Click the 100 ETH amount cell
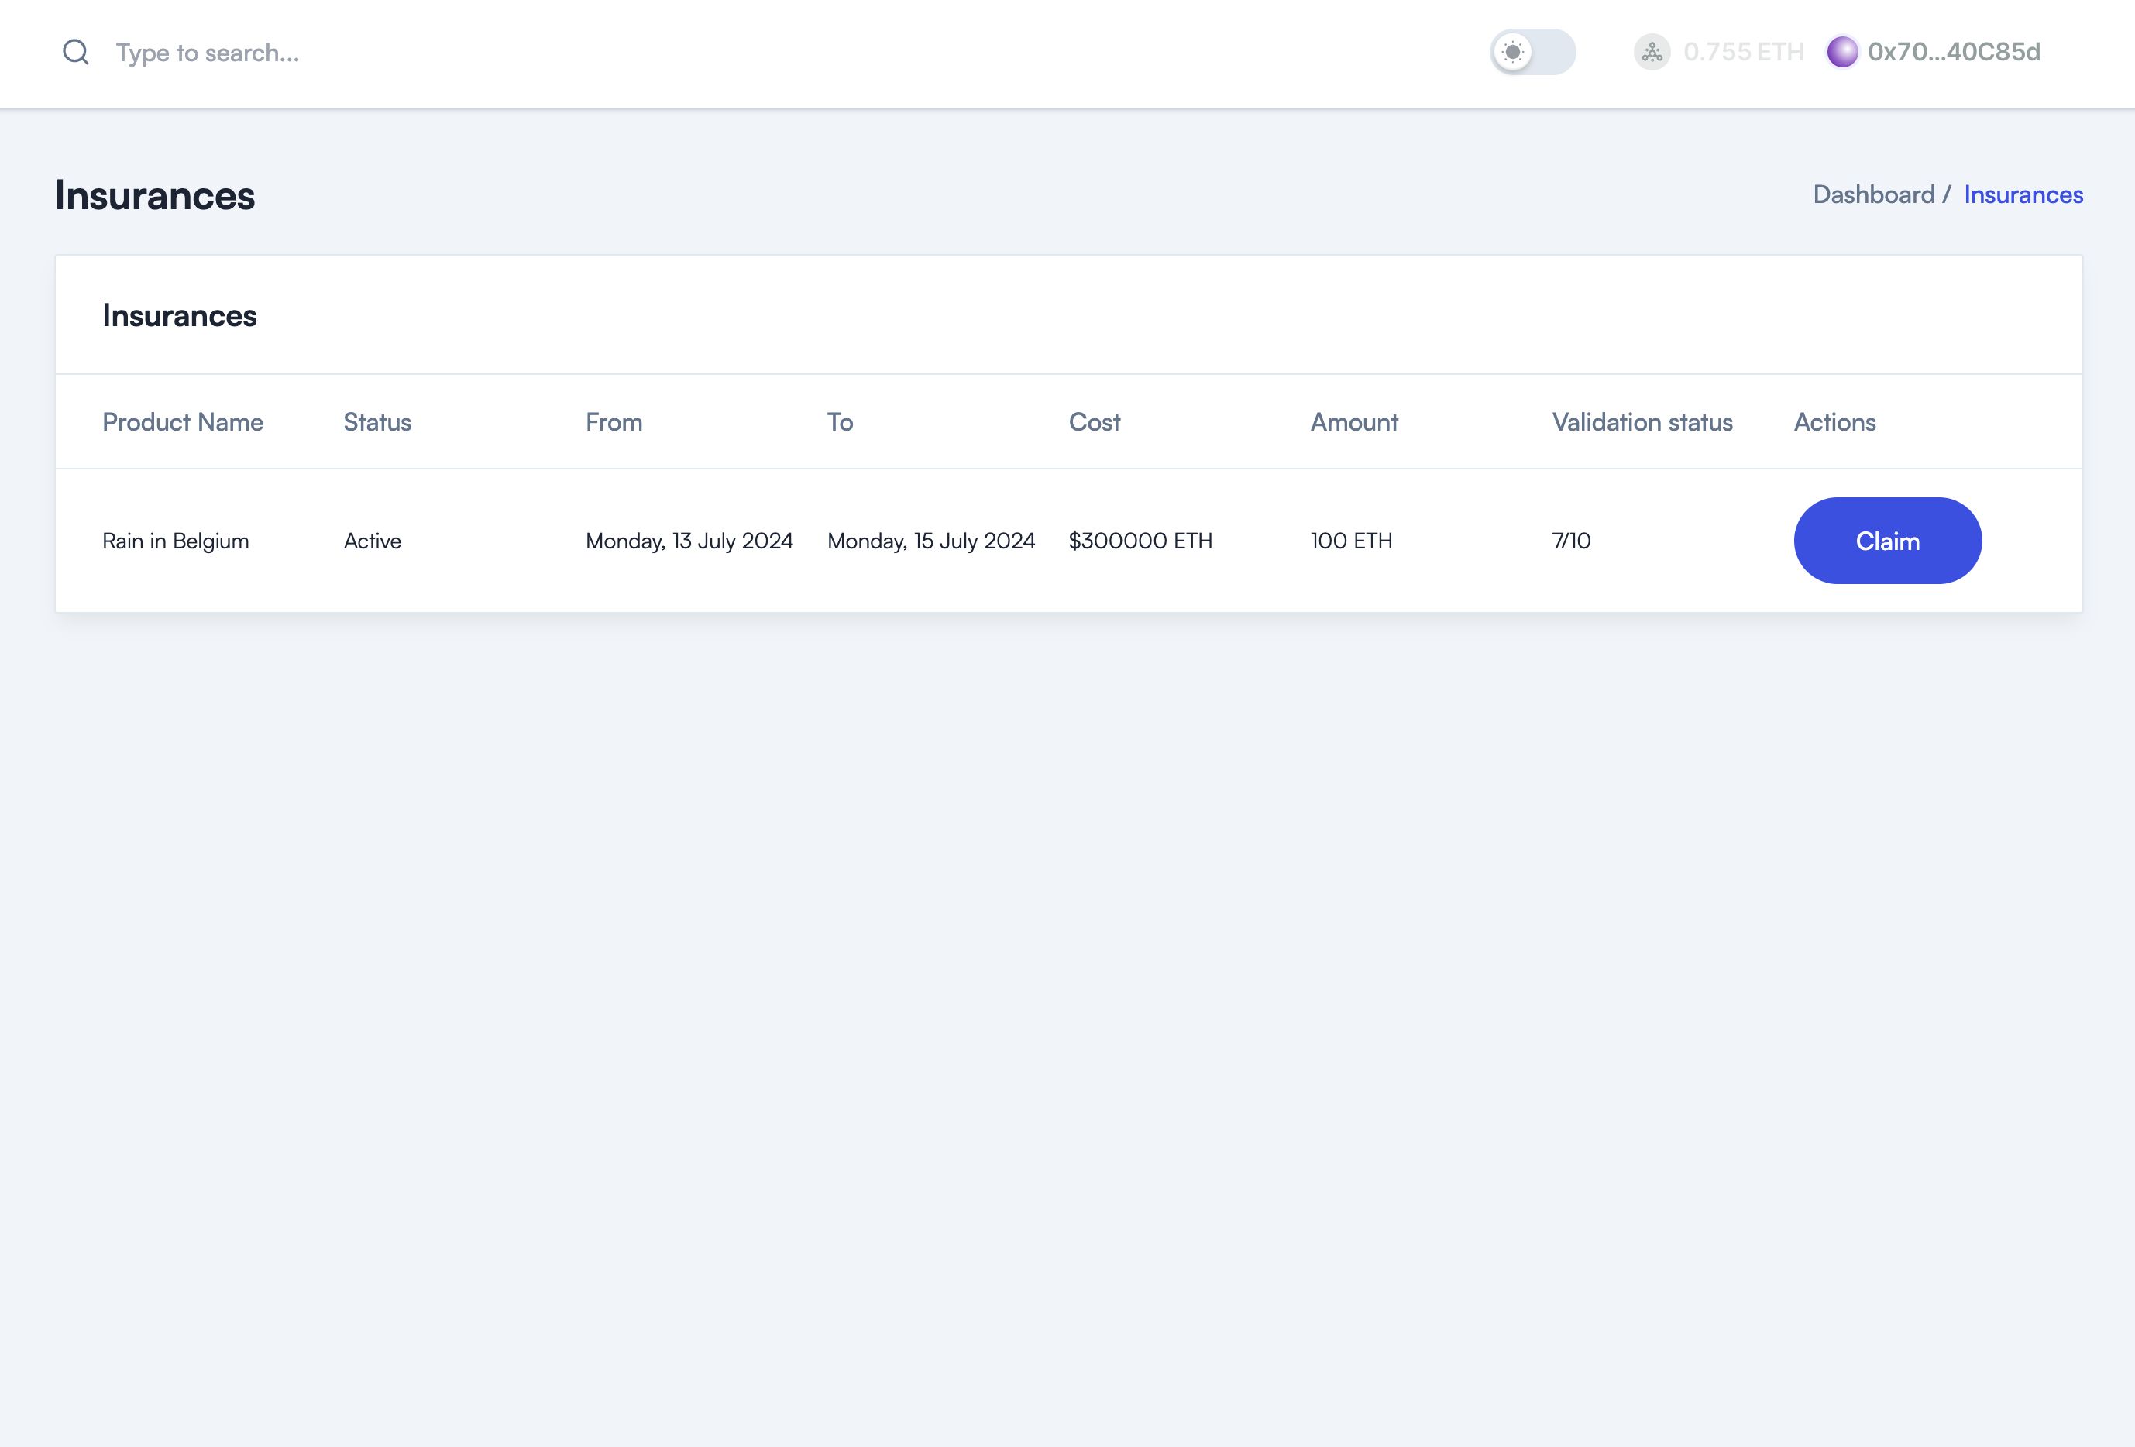Image resolution: width=2135 pixels, height=1447 pixels. coord(1351,541)
